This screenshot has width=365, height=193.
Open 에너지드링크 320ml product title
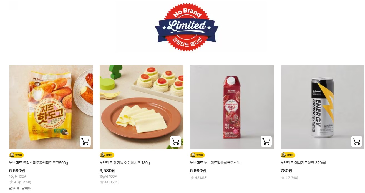[303, 163]
